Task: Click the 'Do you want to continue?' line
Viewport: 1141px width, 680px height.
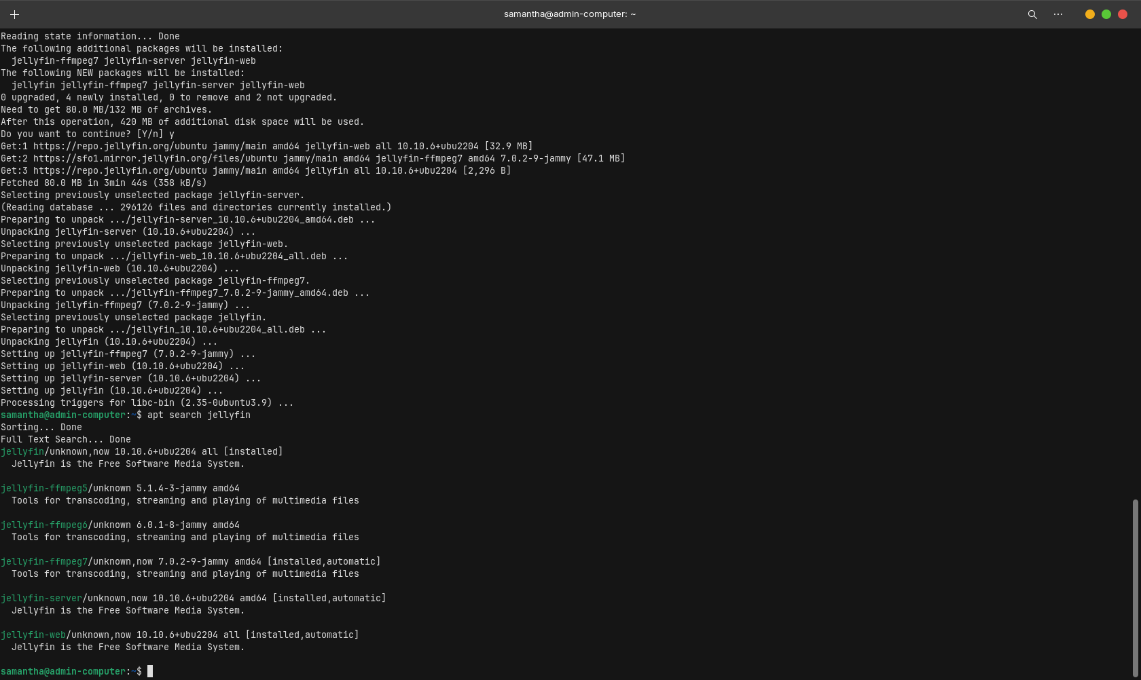Action: click(87, 134)
